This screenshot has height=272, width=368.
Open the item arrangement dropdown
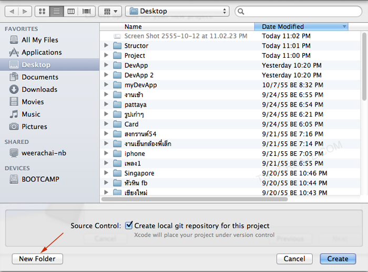click(x=110, y=11)
